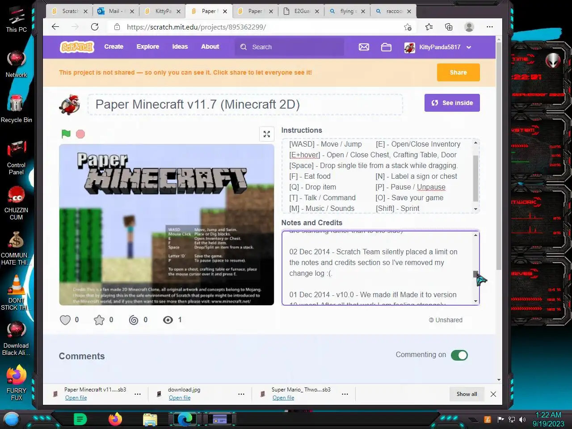This screenshot has width=572, height=429.
Task: Open the Create menu item
Action: point(114,46)
